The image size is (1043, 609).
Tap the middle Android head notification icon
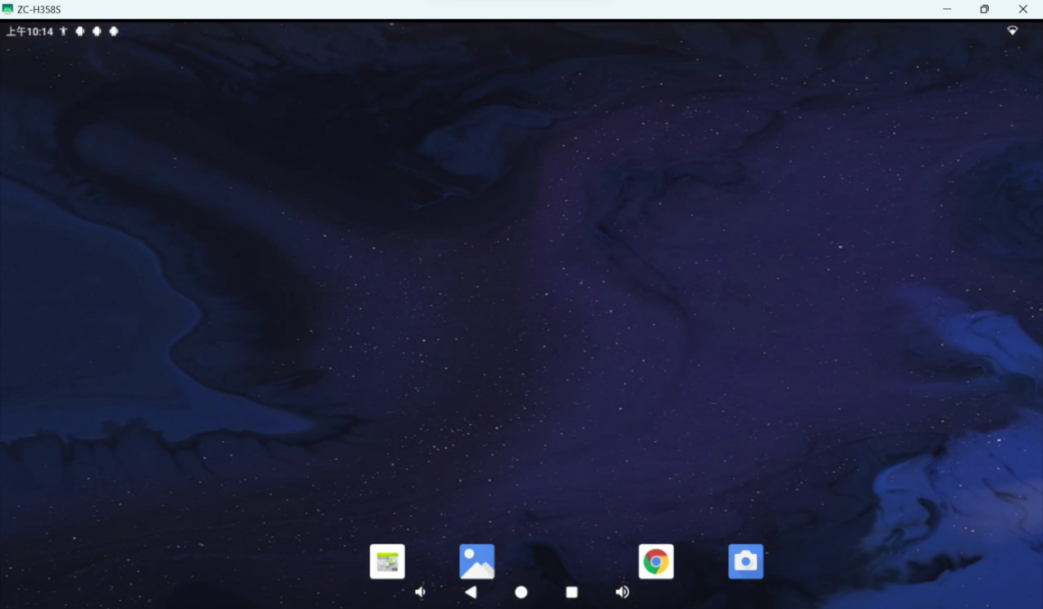tap(97, 31)
